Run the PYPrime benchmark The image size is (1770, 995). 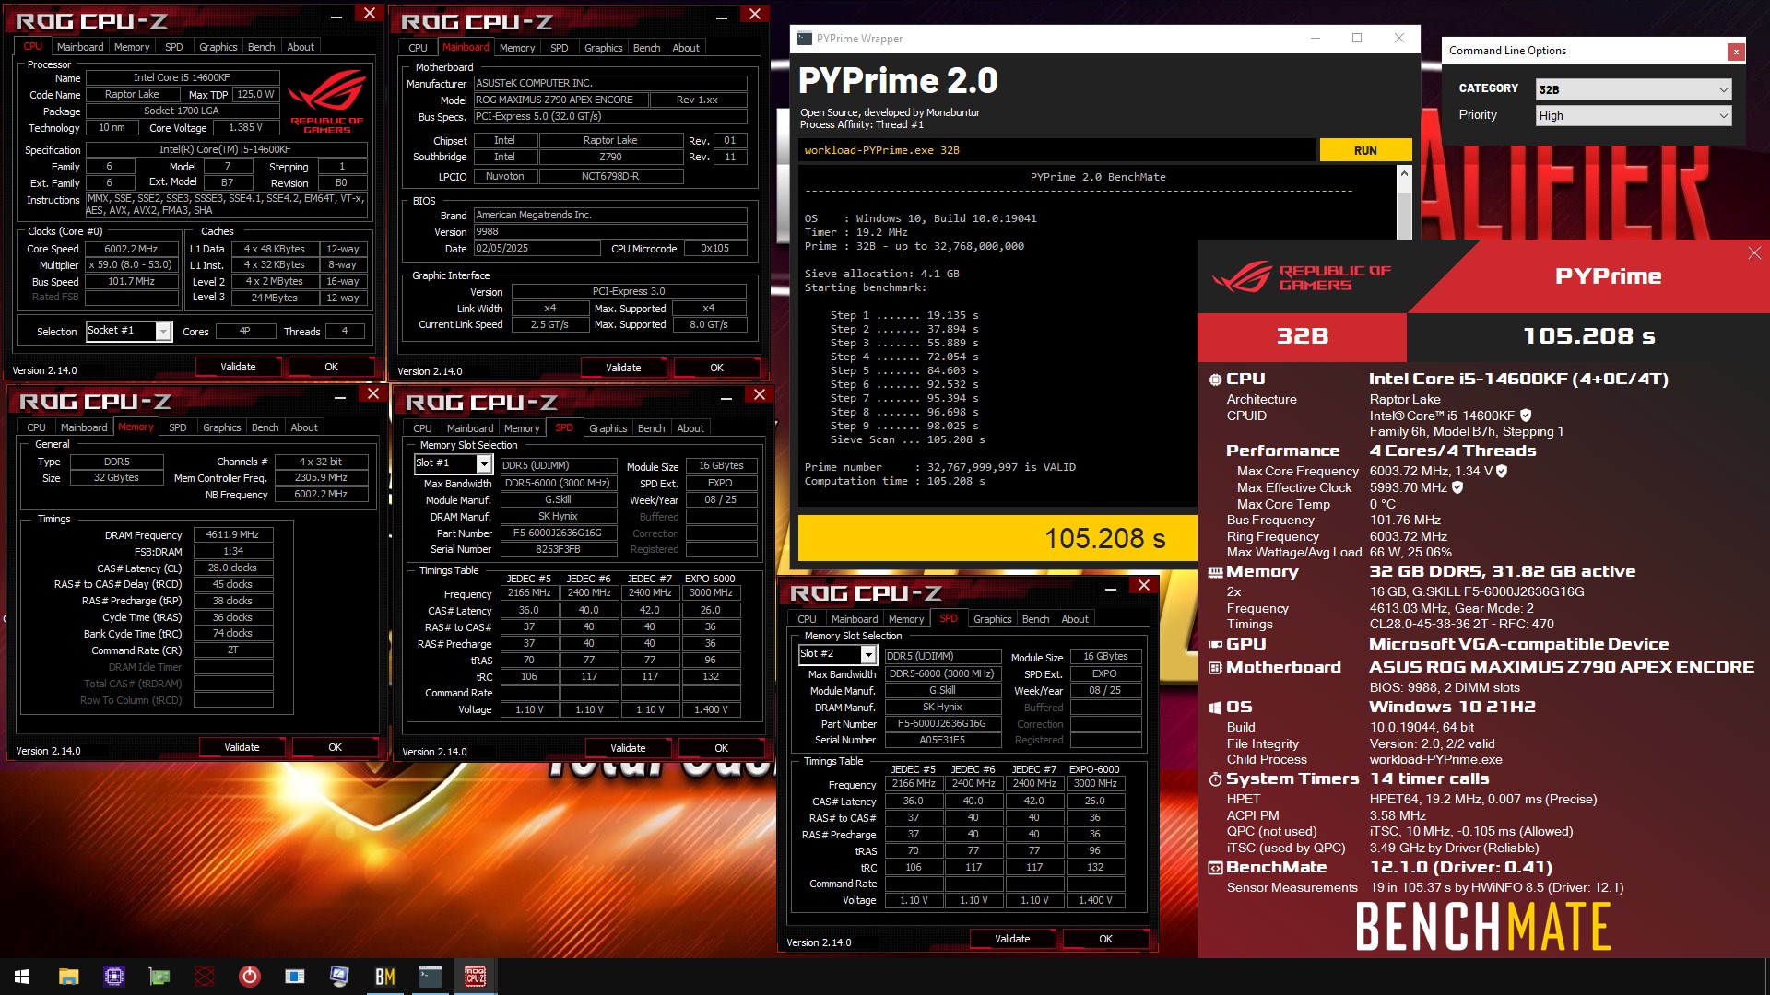pyautogui.click(x=1365, y=150)
